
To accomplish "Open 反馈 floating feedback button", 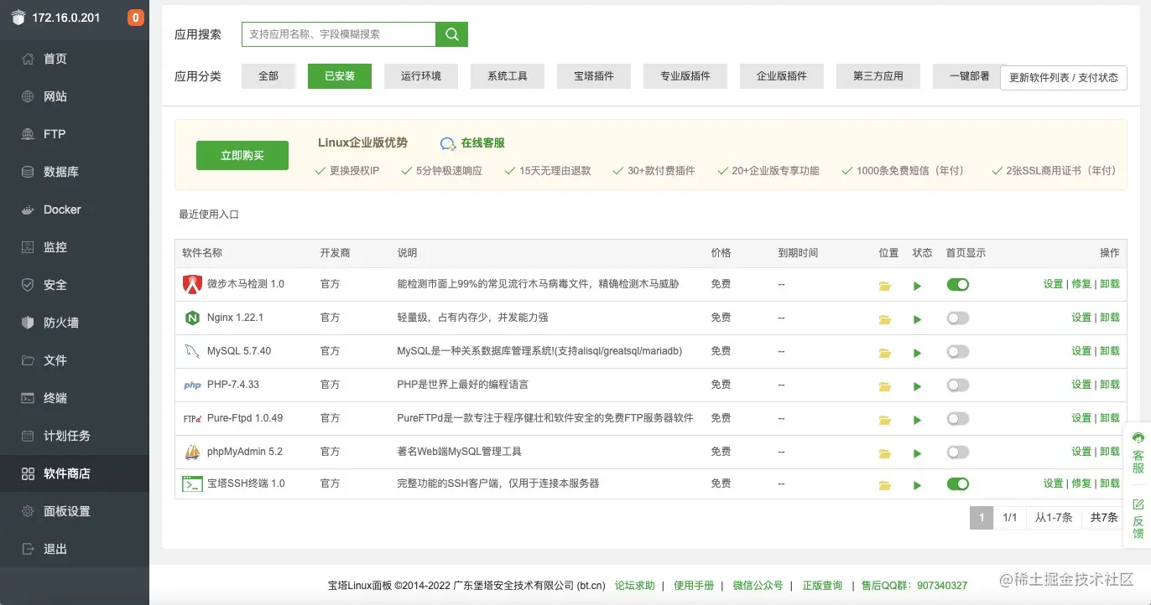I will click(x=1138, y=518).
